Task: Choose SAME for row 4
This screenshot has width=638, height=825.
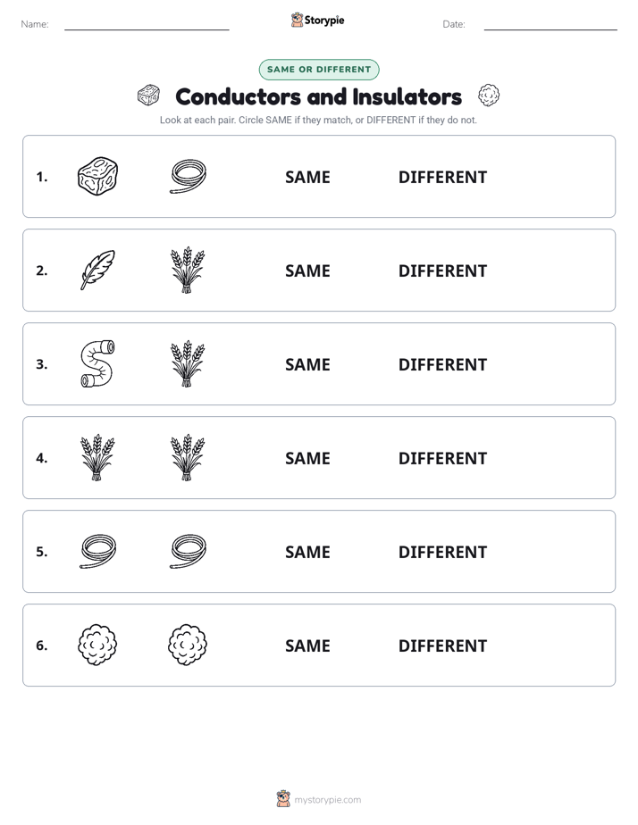Action: 307,458
